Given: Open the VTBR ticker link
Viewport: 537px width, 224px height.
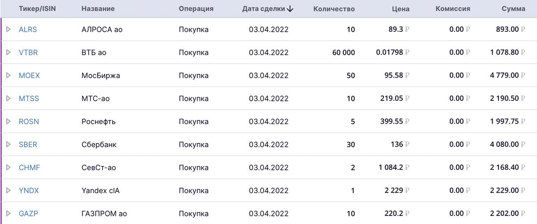Looking at the screenshot, I should tap(28, 52).
